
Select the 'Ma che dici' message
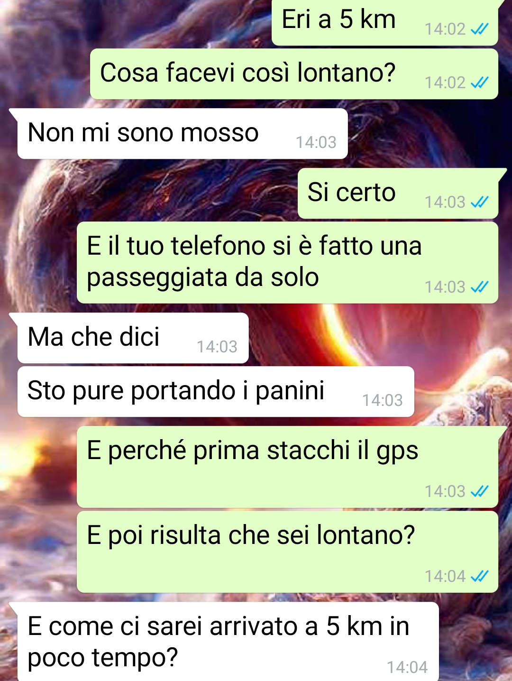[x=133, y=338]
